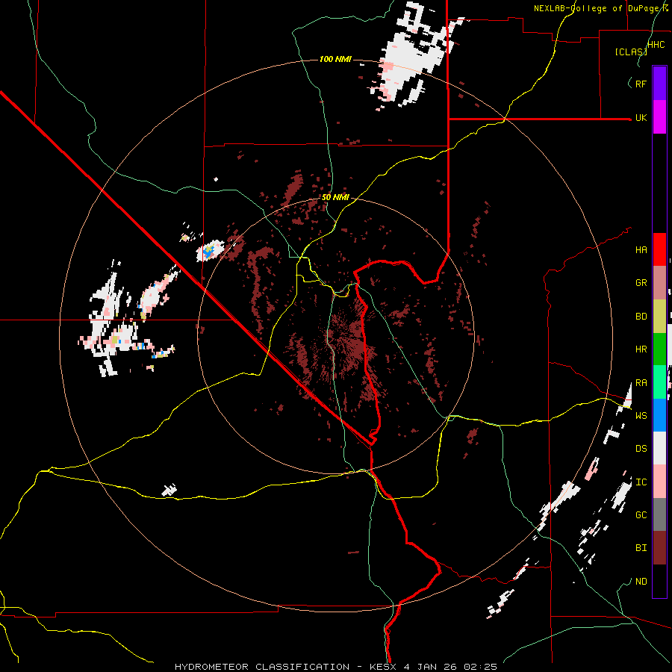Click the 'DS' legend label
672x672 pixels.
641,449
